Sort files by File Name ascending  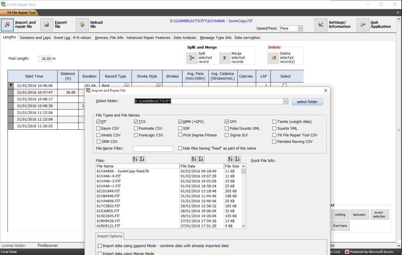click(x=135, y=159)
